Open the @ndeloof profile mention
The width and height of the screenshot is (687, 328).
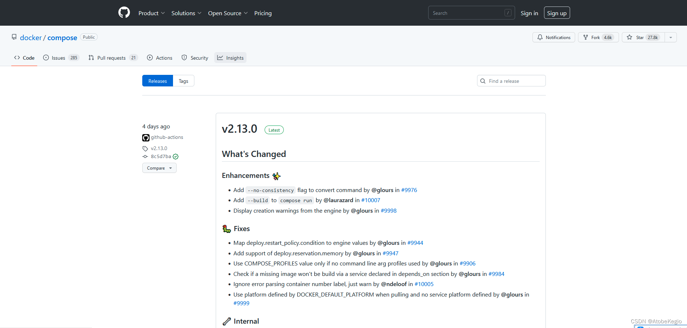(394, 284)
